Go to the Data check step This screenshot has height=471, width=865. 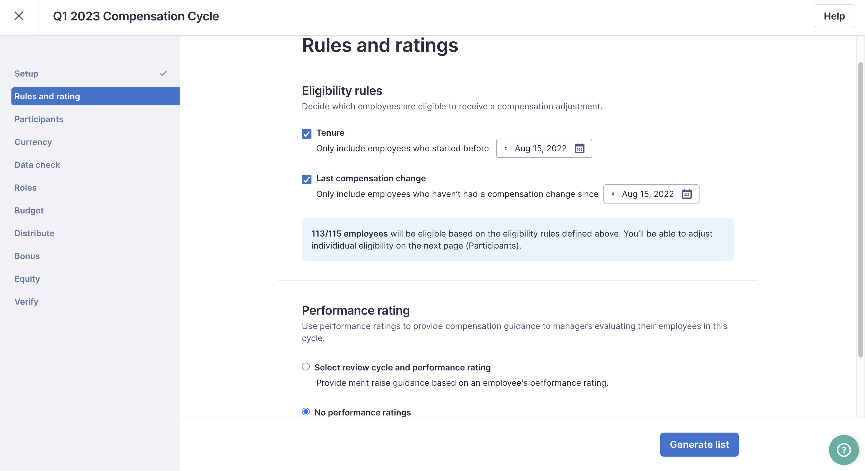[x=37, y=165]
